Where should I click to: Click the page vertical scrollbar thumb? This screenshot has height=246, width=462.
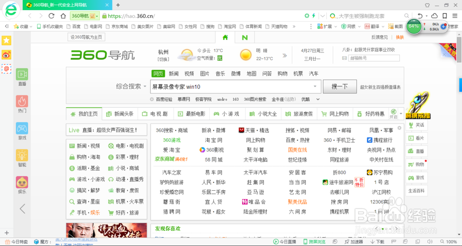459,49
